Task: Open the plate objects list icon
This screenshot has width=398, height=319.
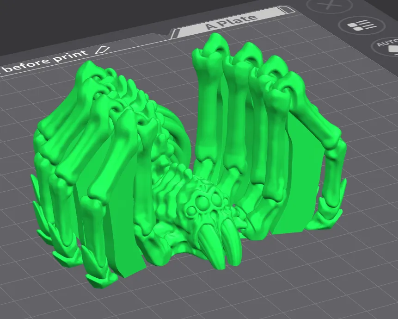Action: point(361,25)
